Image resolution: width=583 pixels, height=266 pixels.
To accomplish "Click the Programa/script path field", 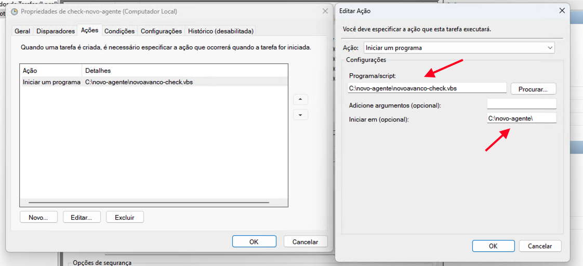I will 426,88.
